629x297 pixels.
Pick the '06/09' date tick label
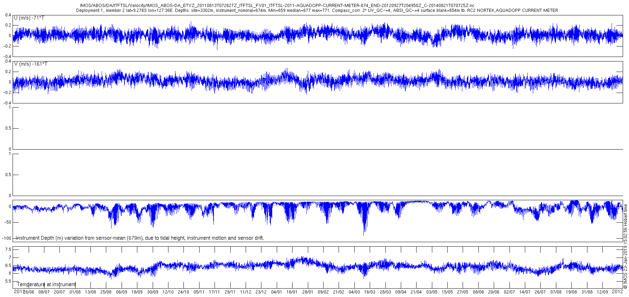[122, 292]
